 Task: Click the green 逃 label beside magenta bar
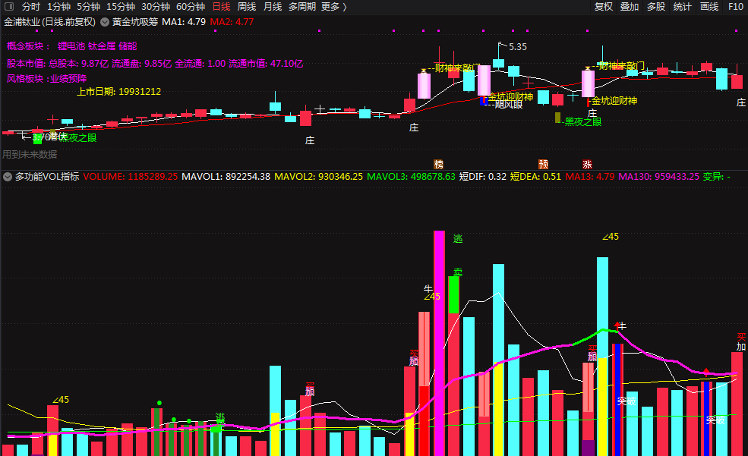[x=458, y=239]
